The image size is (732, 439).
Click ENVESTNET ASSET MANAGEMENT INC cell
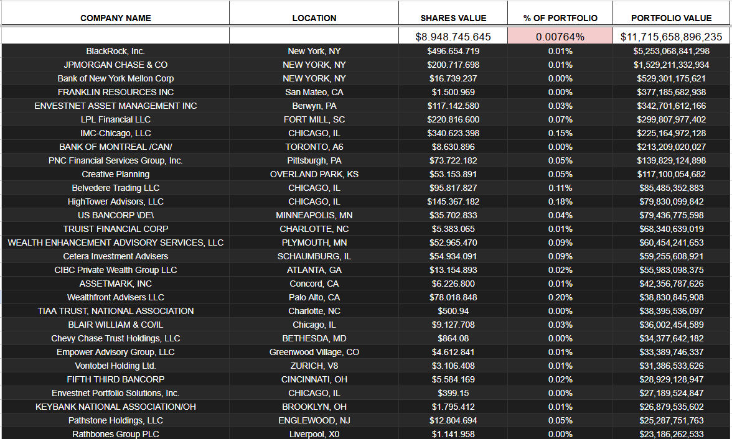pyautogui.click(x=115, y=106)
